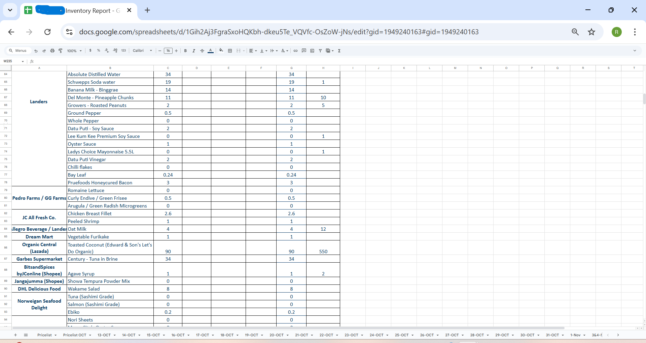Image resolution: width=646 pixels, height=343 pixels.
Task: Open more number formats (123)
Action: coord(123,51)
